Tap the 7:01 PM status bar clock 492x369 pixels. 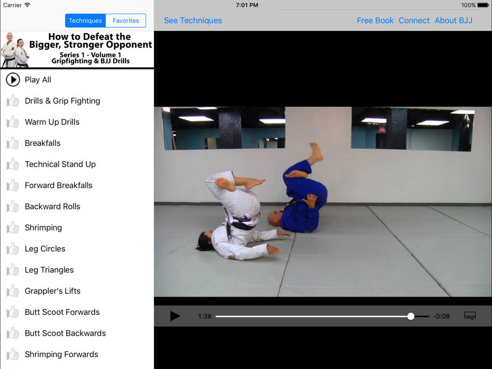pos(247,5)
